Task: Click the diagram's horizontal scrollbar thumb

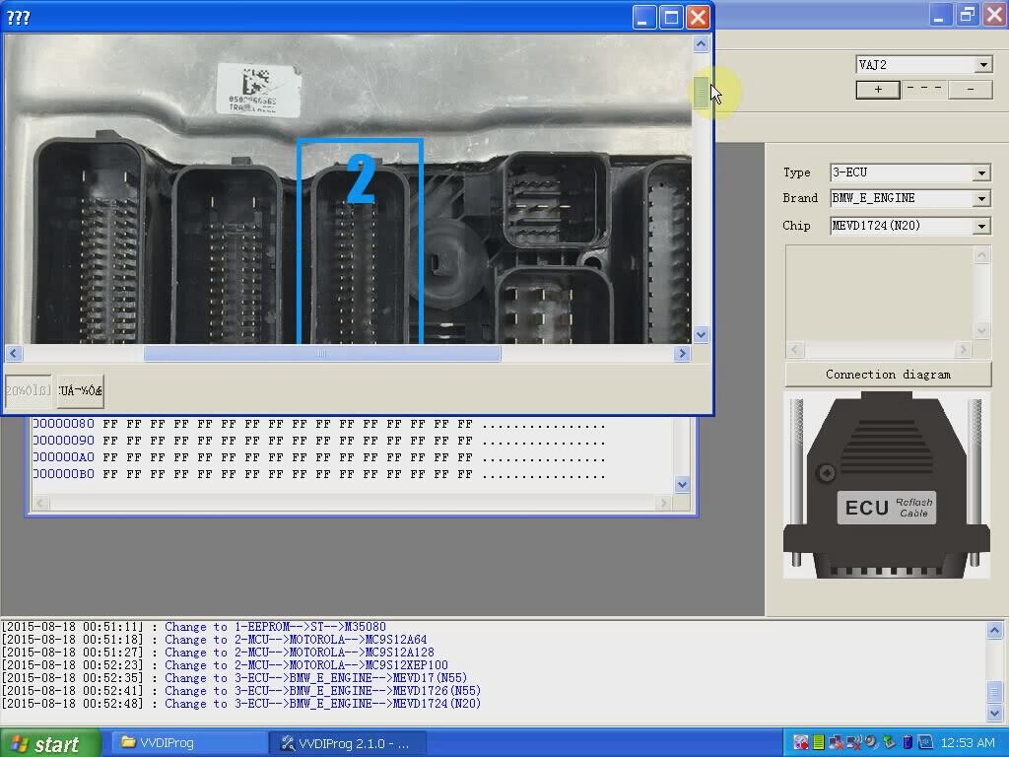Action: click(321, 354)
